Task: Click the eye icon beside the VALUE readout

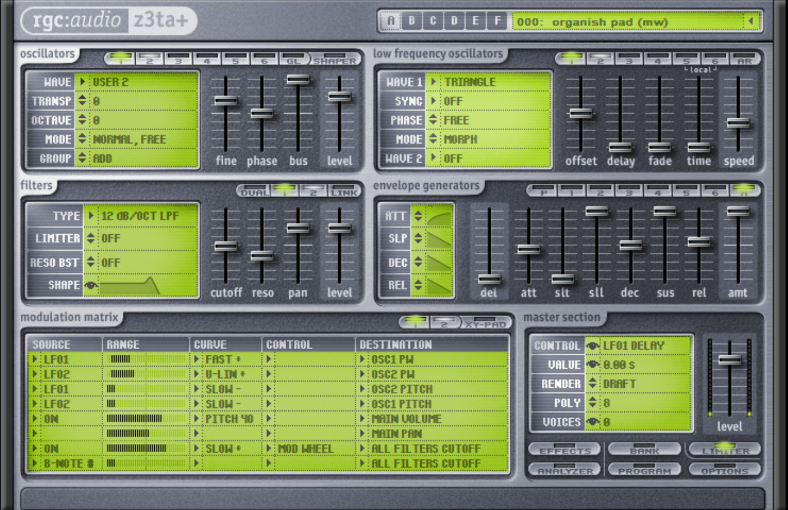Action: 593,365
